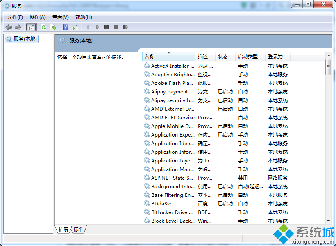The height and width of the screenshot is (246, 336).
Task: Sort services by 状态 column header
Action: [x=223, y=56]
